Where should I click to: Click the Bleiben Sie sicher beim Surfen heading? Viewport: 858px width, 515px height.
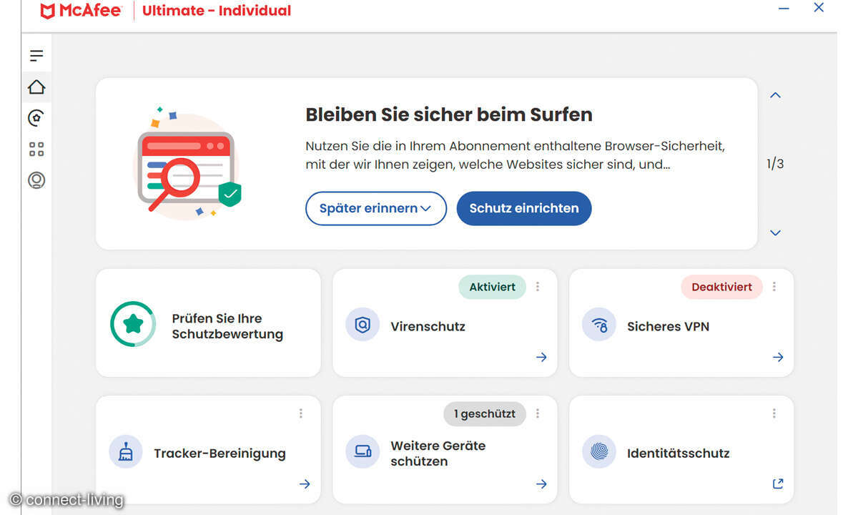coord(449,114)
